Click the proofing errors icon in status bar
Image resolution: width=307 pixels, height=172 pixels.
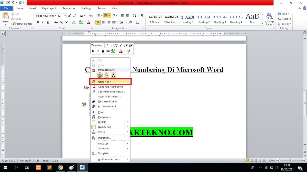[x=37, y=161]
